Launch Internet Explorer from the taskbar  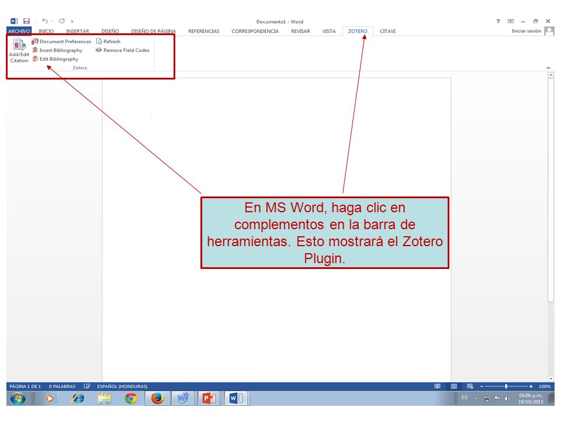[78, 398]
